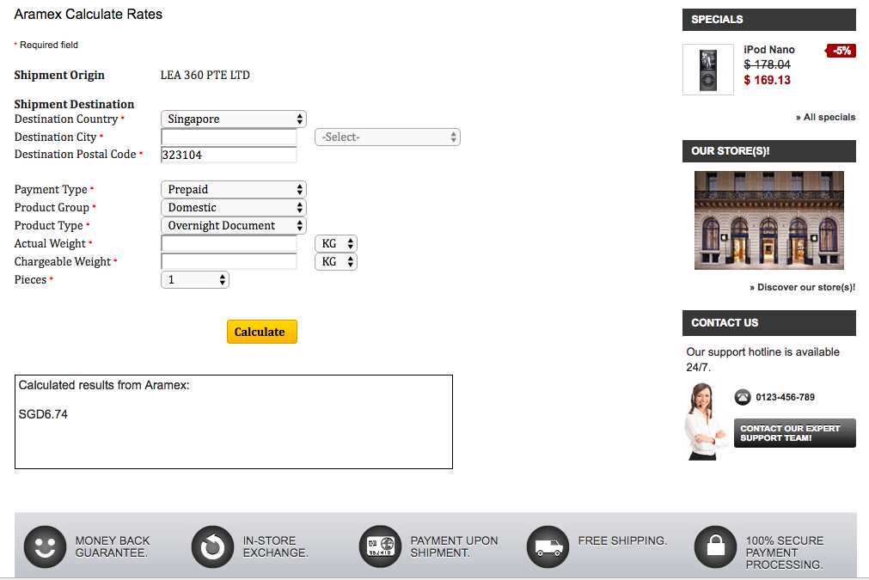Image resolution: width=869 pixels, height=580 pixels.
Task: Open the Product Type Overnight Document dropdown
Action: point(233,226)
